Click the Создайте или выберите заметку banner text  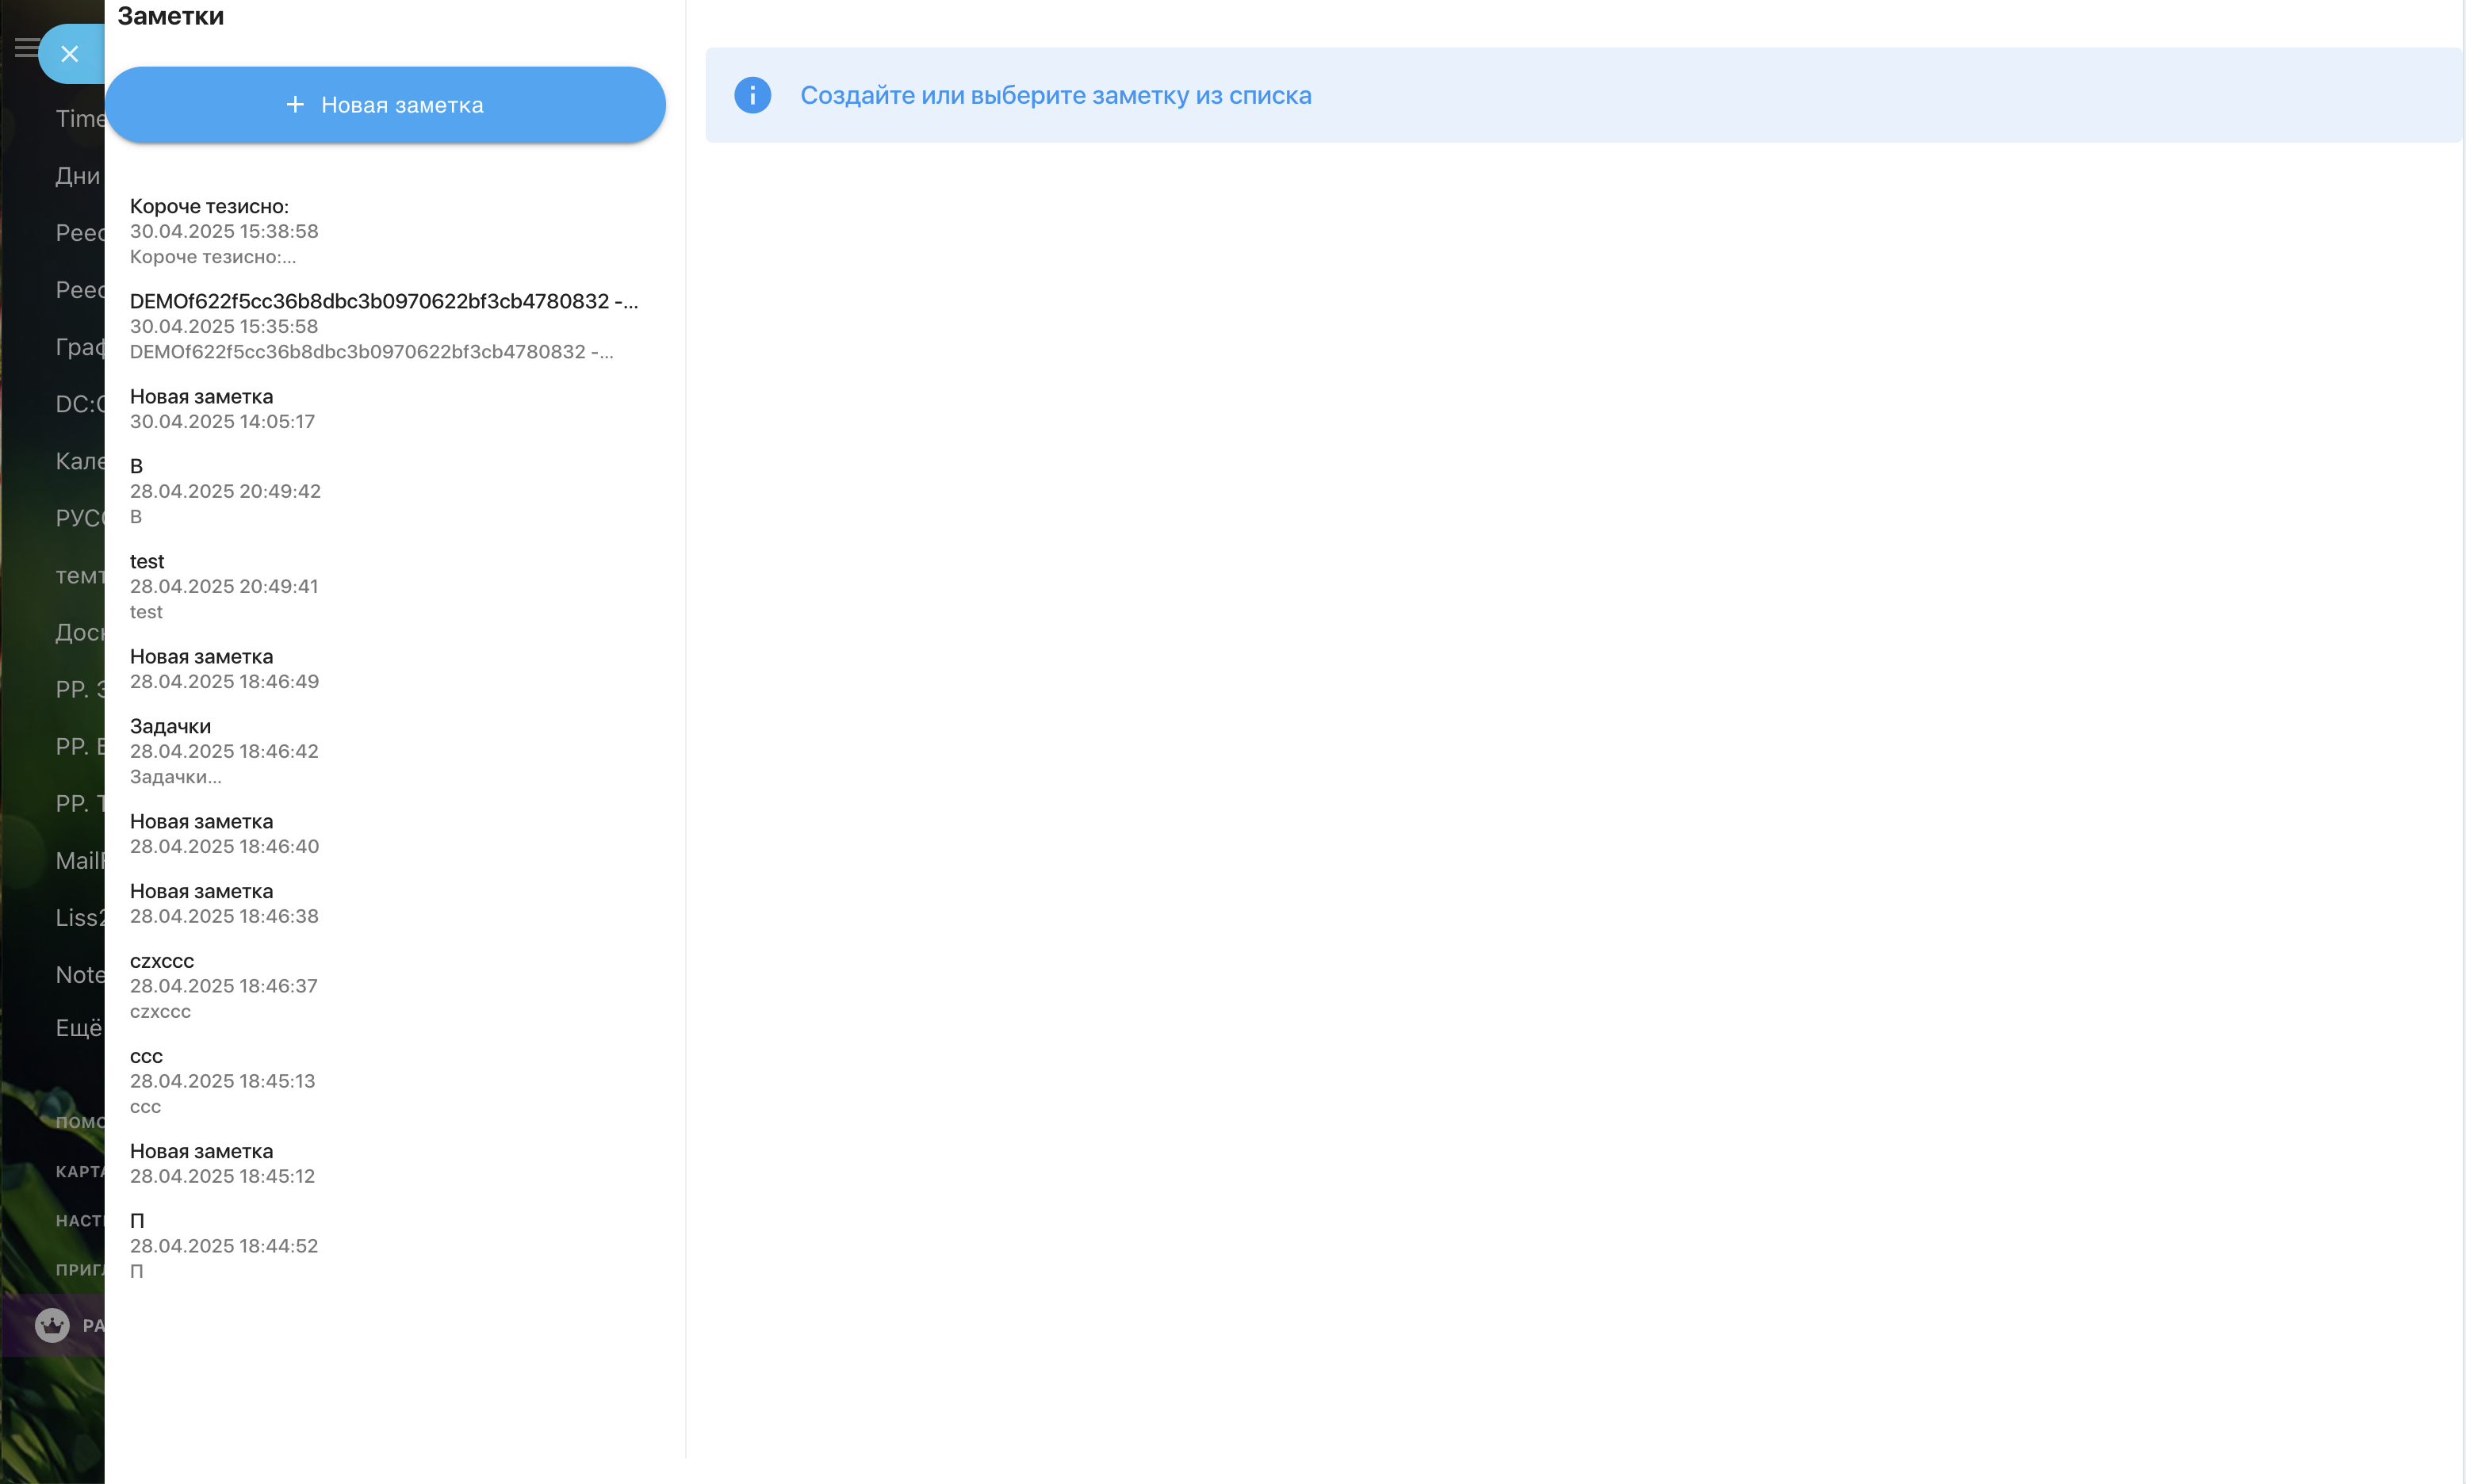pyautogui.click(x=1055, y=95)
